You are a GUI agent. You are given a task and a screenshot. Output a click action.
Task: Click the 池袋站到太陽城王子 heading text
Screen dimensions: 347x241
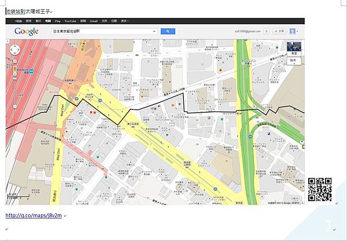click(x=28, y=12)
